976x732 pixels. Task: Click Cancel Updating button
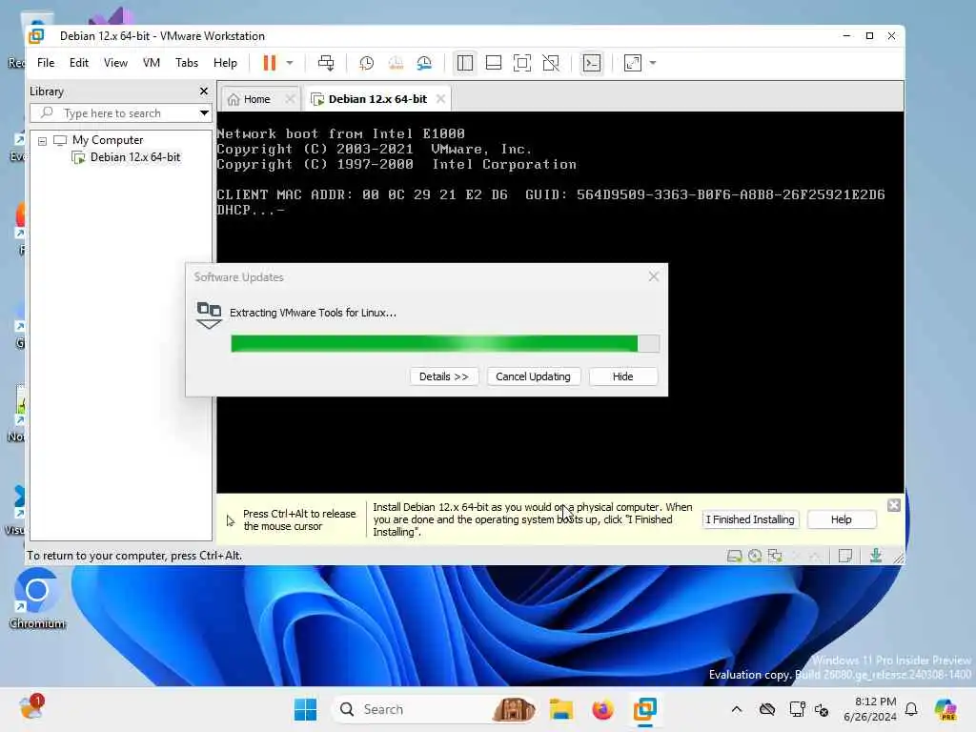coord(533,376)
